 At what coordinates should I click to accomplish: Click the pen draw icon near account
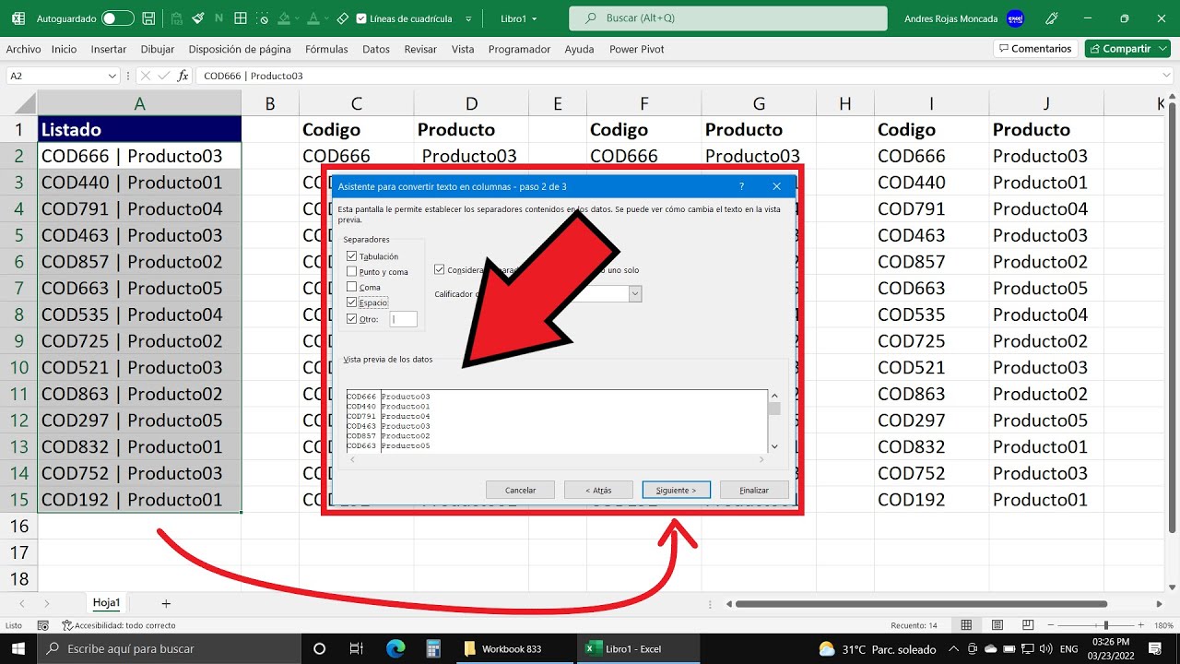(1052, 18)
